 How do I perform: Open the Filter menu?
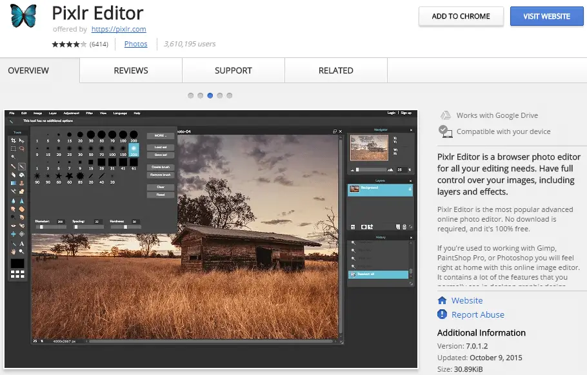coord(90,113)
